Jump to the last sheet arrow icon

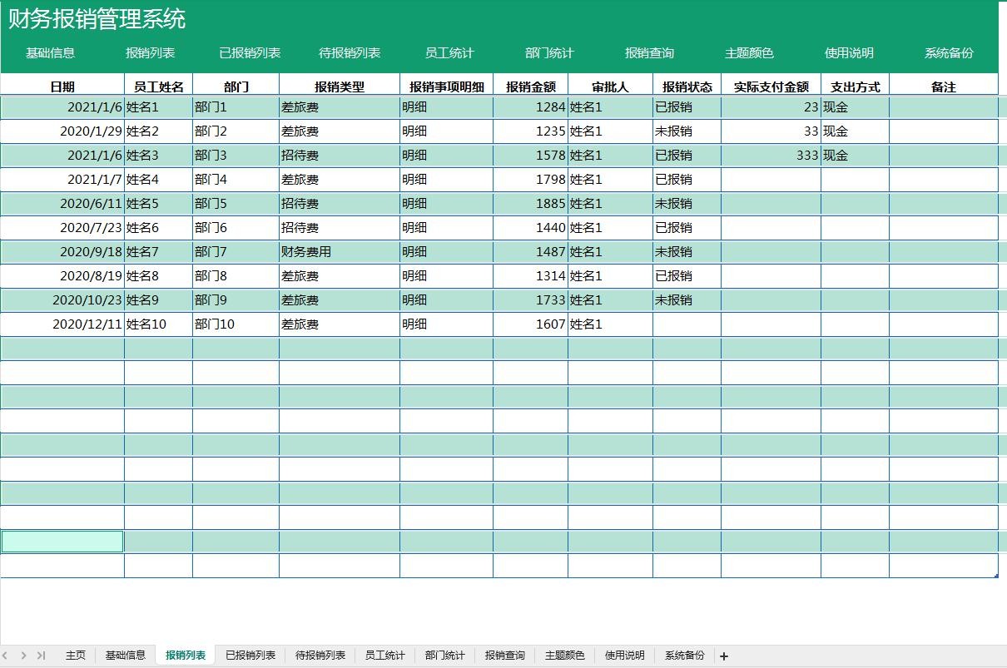pos(41,656)
